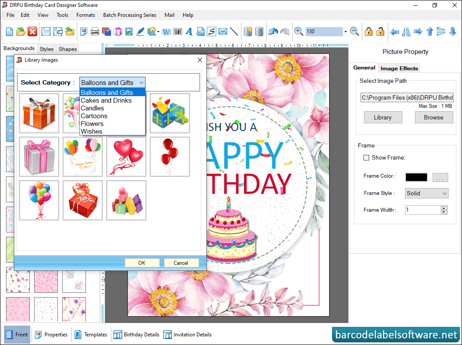Zoom in with the magnifier plus icon
The height and width of the screenshot is (345, 462).
(298, 31)
